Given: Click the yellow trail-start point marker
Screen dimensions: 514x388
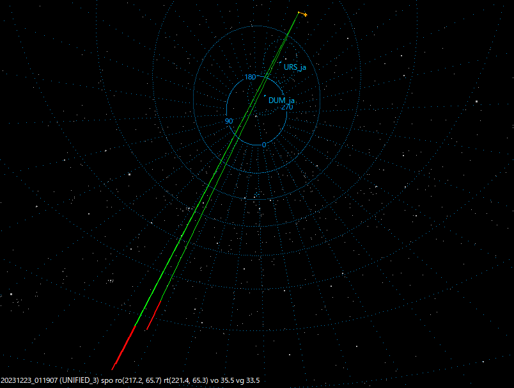Looking at the screenshot, I should click(299, 11).
